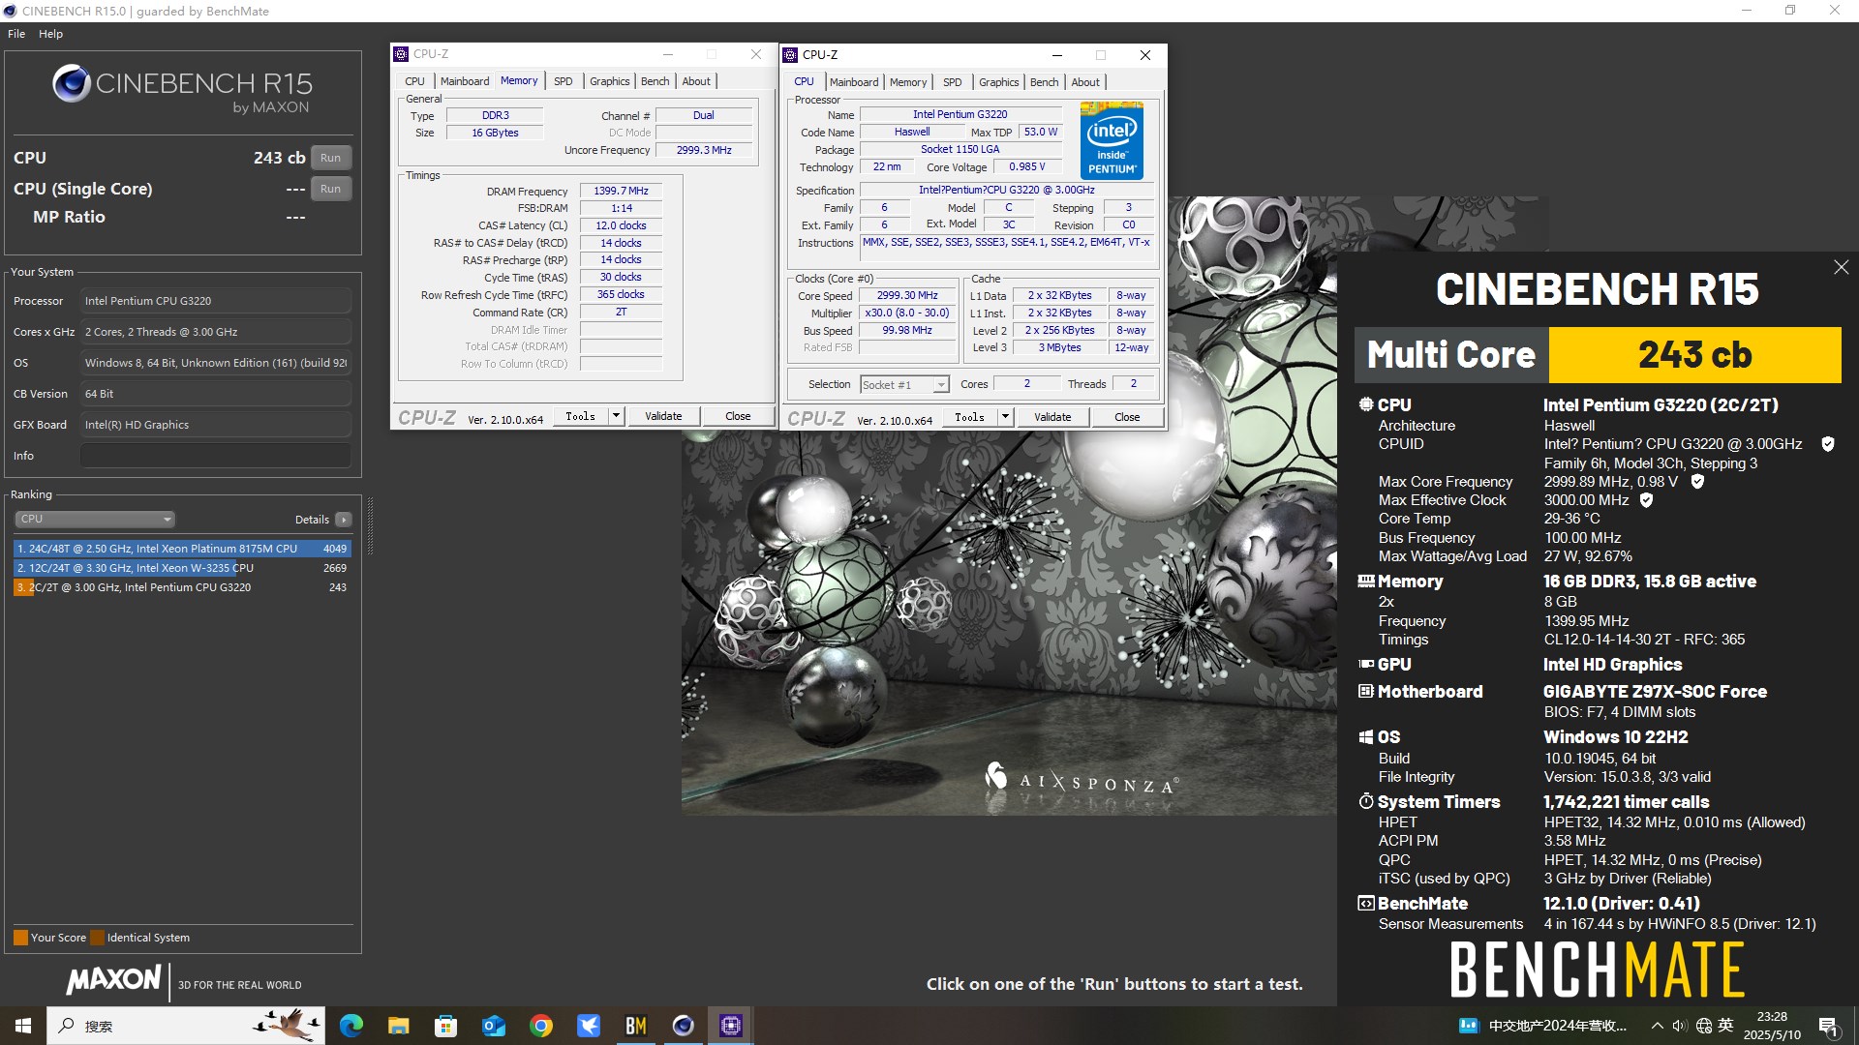Click the ranking Details arrow button
Screen dimensions: 1859x1045
(x=343, y=520)
